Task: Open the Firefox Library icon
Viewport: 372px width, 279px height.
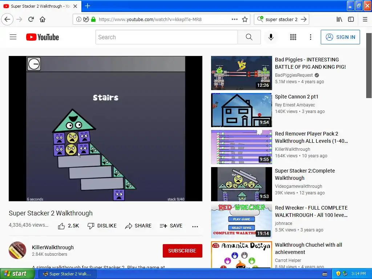Action: tap(339, 19)
